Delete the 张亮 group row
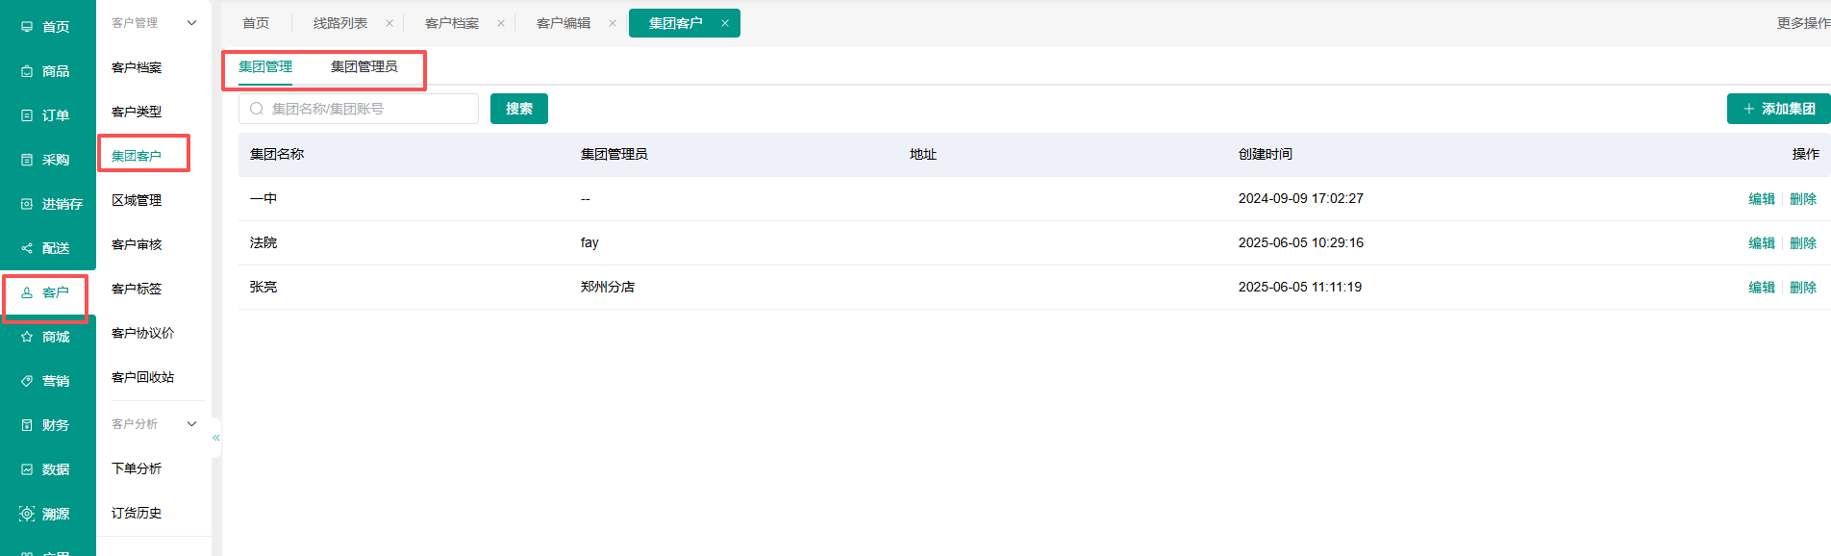Viewport: 1831px width, 556px height. pos(1803,288)
